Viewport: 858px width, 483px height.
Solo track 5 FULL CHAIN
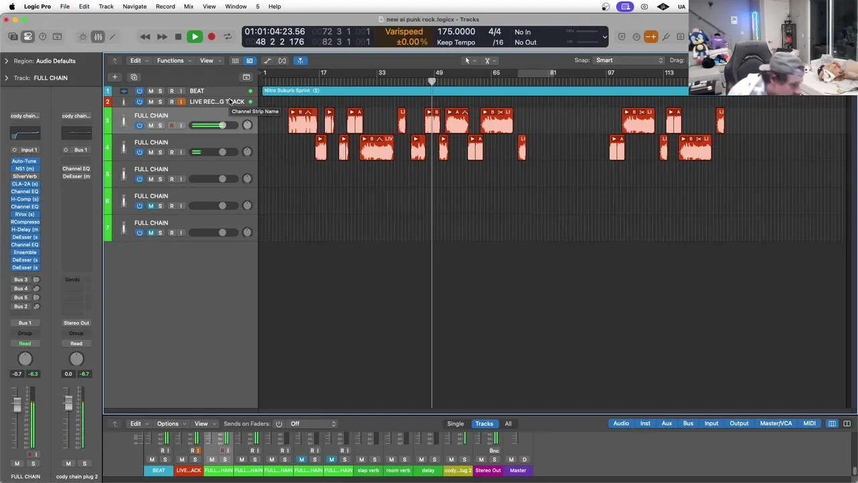pyautogui.click(x=160, y=179)
